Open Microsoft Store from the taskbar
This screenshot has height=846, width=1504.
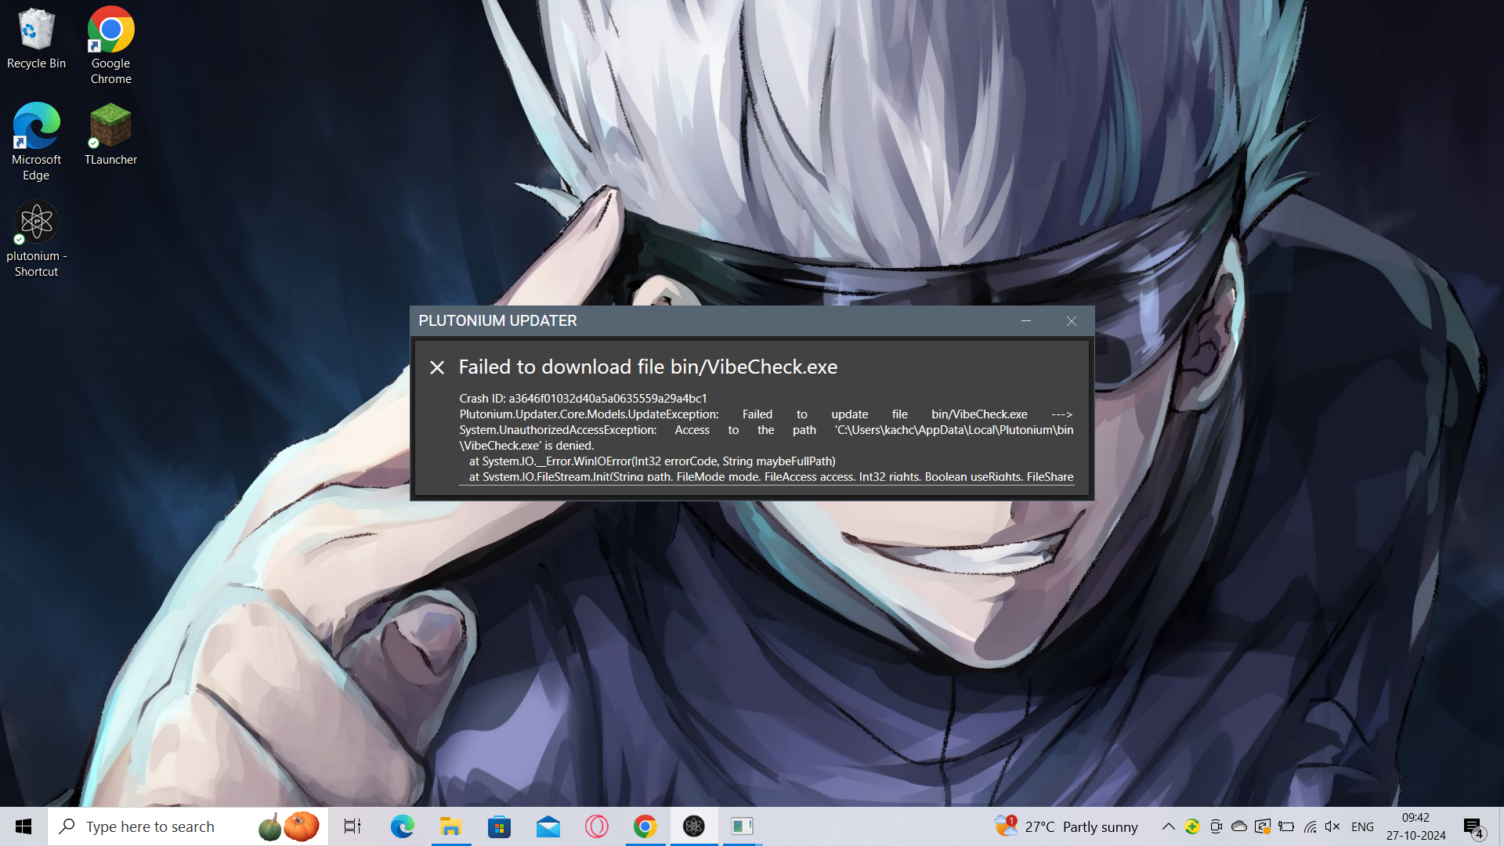499,826
